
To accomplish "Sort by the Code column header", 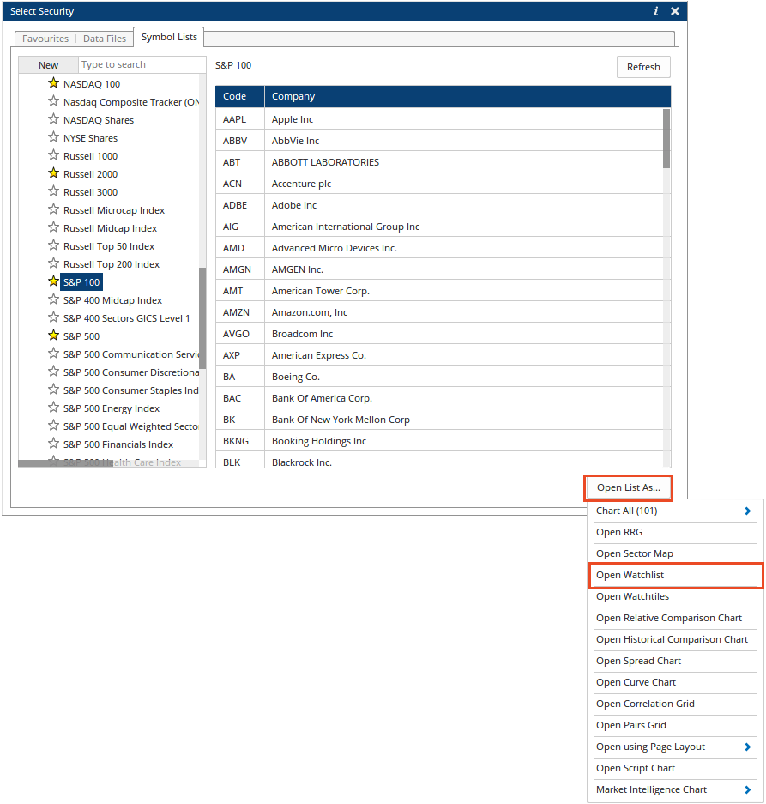I will point(240,96).
